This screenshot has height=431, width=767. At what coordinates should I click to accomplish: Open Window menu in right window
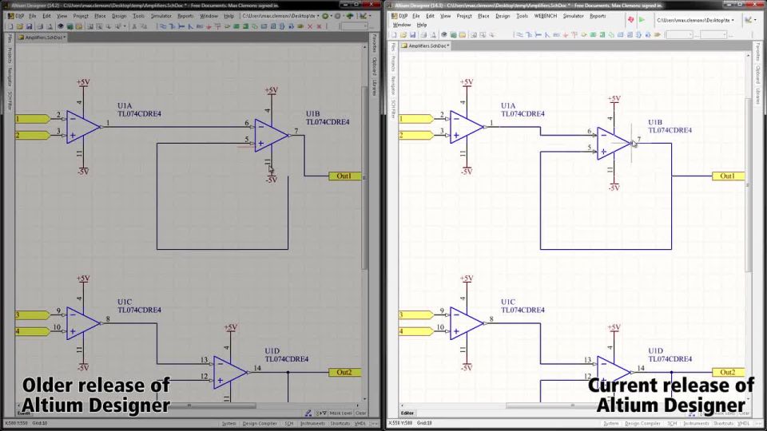402,25
